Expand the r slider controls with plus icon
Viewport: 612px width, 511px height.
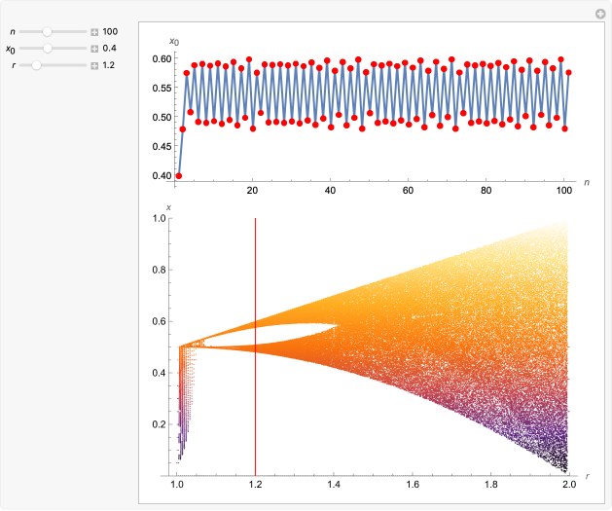94,65
